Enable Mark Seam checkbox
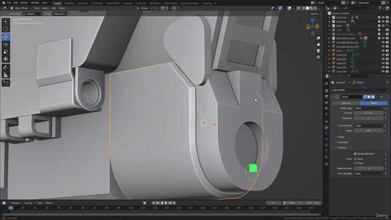Viewport: 391px width, 220px height. tap(355, 159)
